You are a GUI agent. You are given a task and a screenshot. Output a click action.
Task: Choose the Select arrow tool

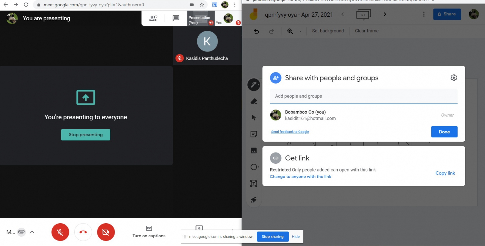click(254, 117)
